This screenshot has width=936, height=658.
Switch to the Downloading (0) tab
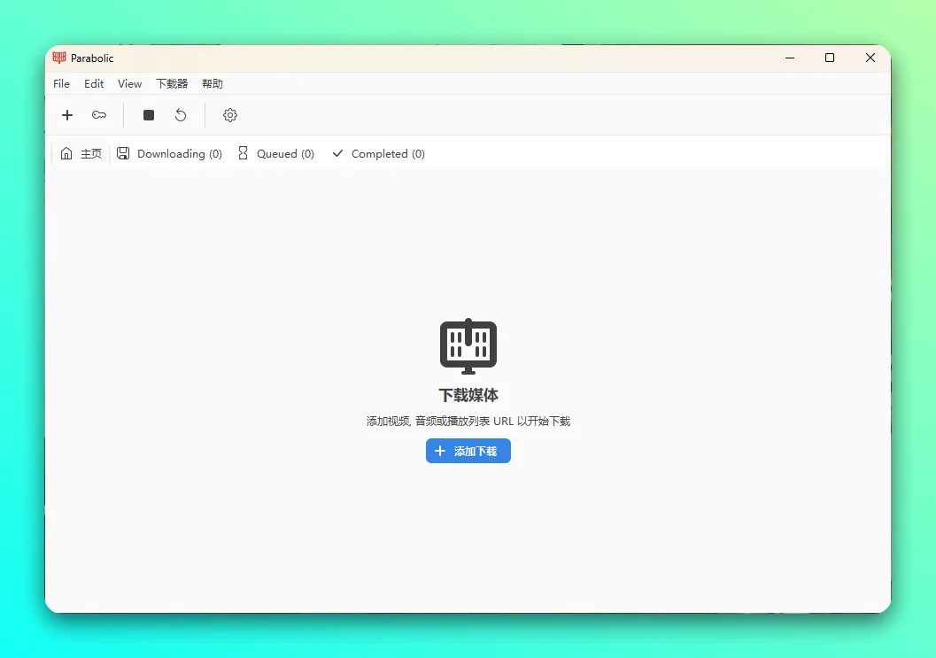pos(169,154)
